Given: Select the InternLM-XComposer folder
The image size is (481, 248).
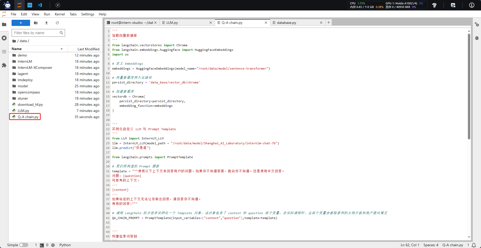Looking at the screenshot, I should pos(56,68).
